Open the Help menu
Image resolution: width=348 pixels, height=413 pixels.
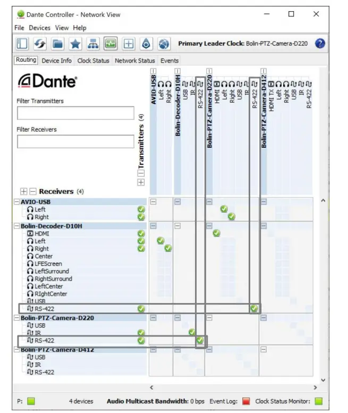80,28
